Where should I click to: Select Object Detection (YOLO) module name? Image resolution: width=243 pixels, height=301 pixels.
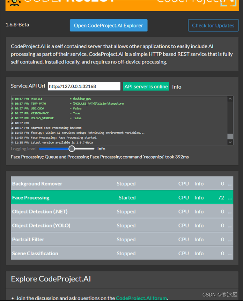[41, 226]
